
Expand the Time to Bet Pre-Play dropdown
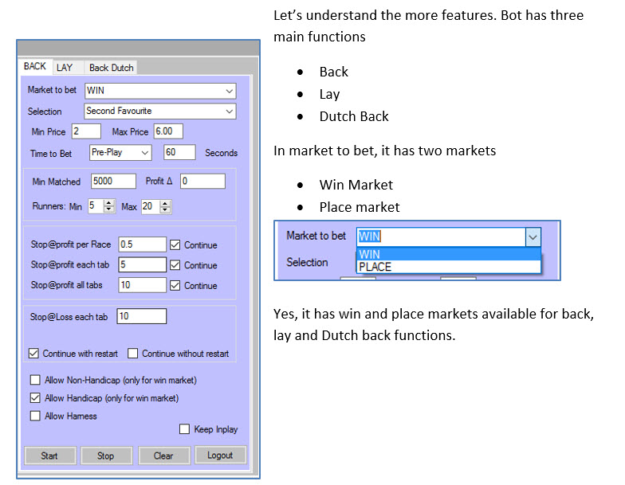tap(144, 152)
